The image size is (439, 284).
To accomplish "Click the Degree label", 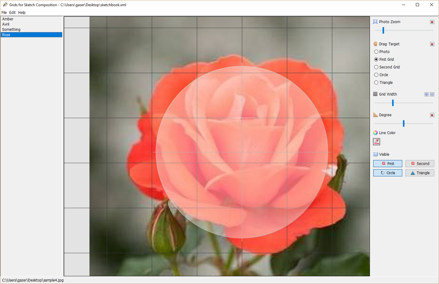I will coord(385,115).
